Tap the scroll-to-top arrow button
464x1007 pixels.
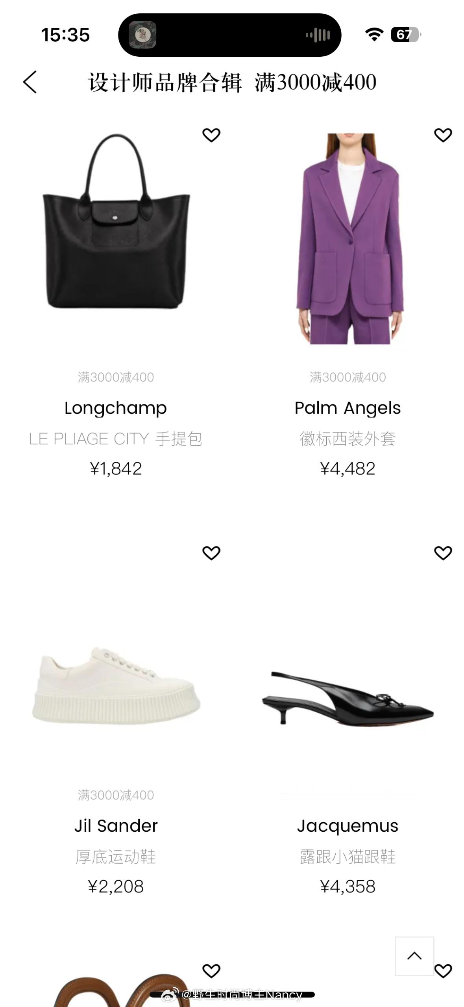[414, 956]
